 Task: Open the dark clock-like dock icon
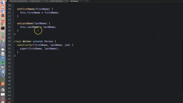point(3,15)
